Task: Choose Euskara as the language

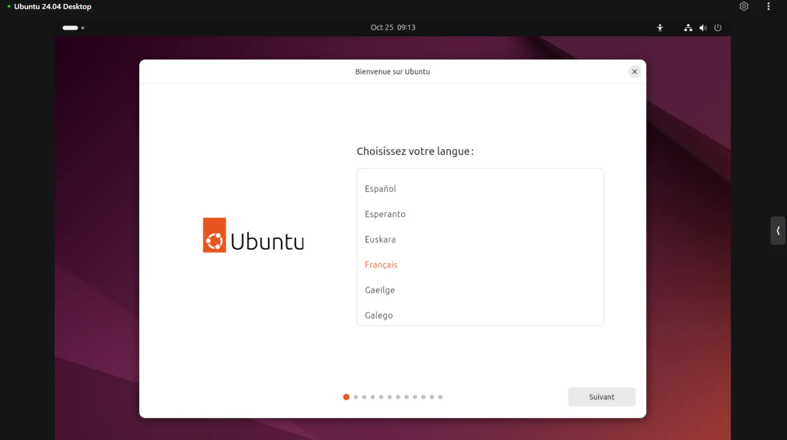Action: (x=380, y=240)
